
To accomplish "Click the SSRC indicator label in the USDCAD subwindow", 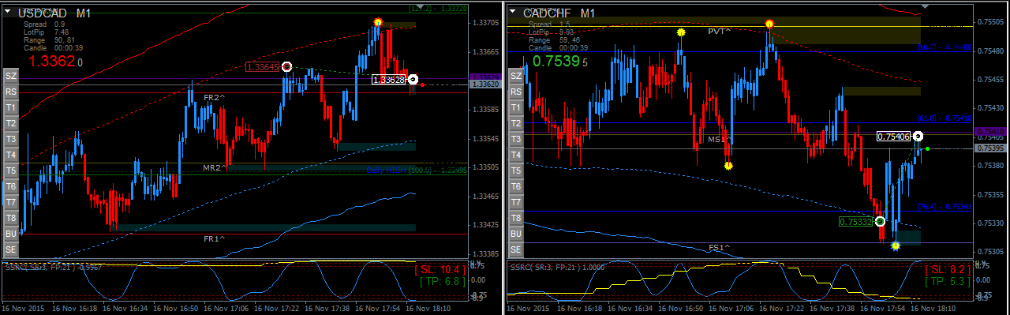I will pos(54,267).
